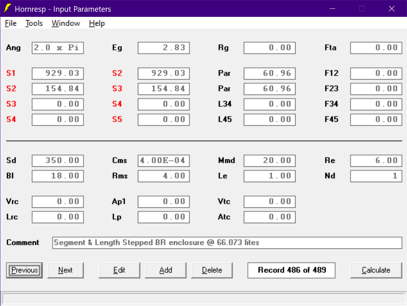Click the F23 input field
This screenshot has width=407, height=306.
pyautogui.click(x=376, y=89)
